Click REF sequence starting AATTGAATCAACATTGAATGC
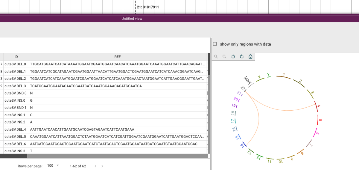The height and width of the screenshot is (170, 359). point(82,130)
